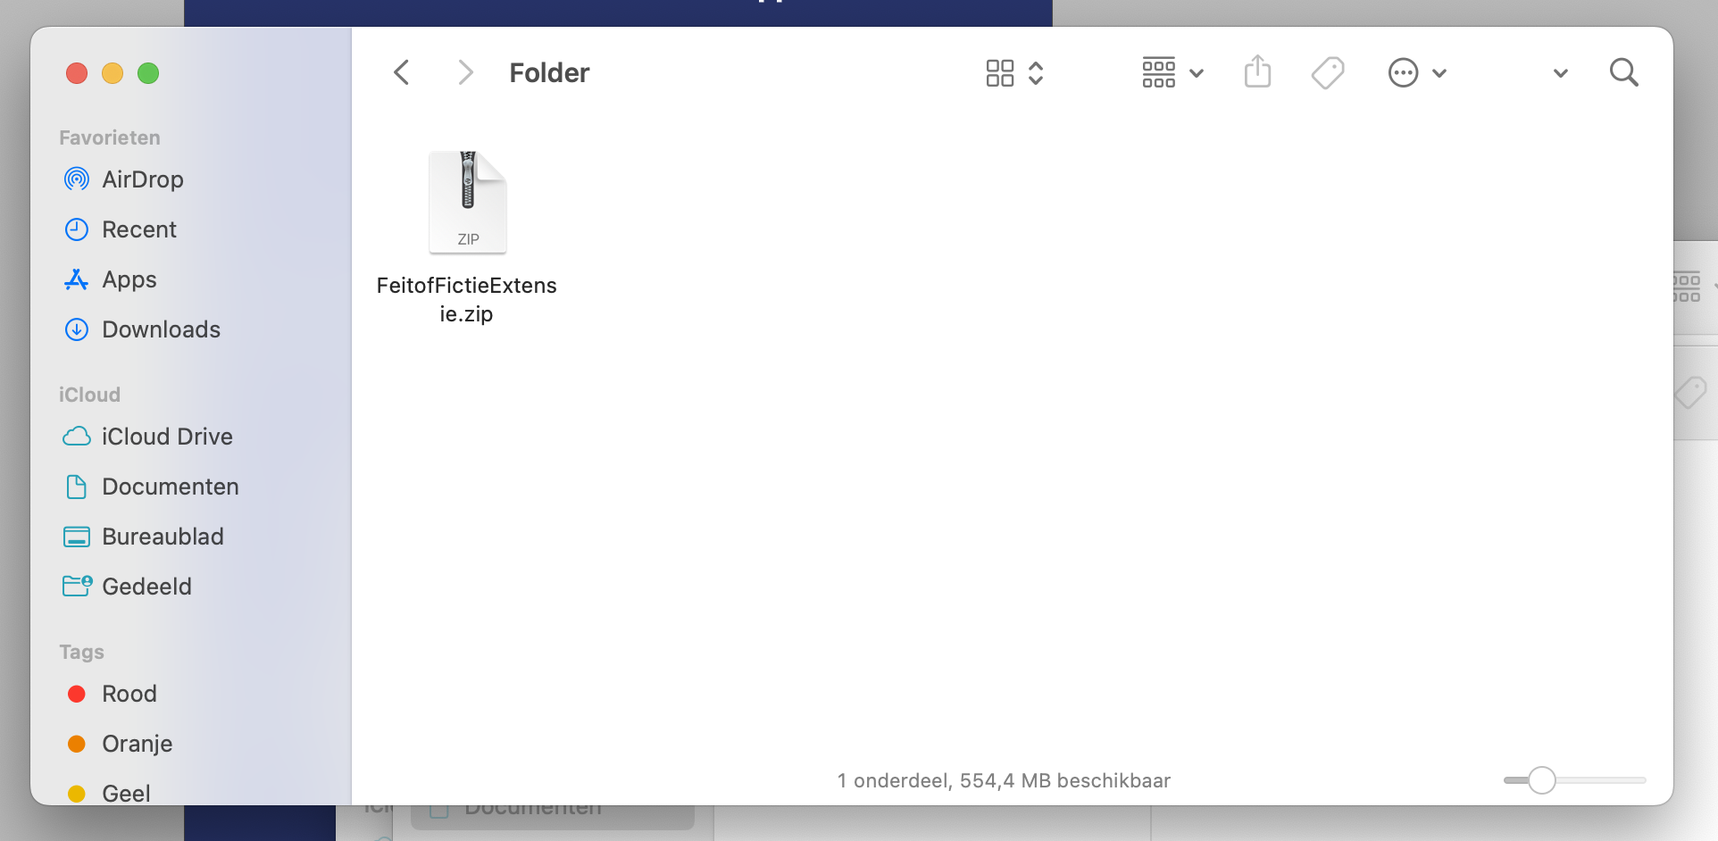Switch view with icon view selector
Image resolution: width=1718 pixels, height=841 pixels.
[1014, 72]
